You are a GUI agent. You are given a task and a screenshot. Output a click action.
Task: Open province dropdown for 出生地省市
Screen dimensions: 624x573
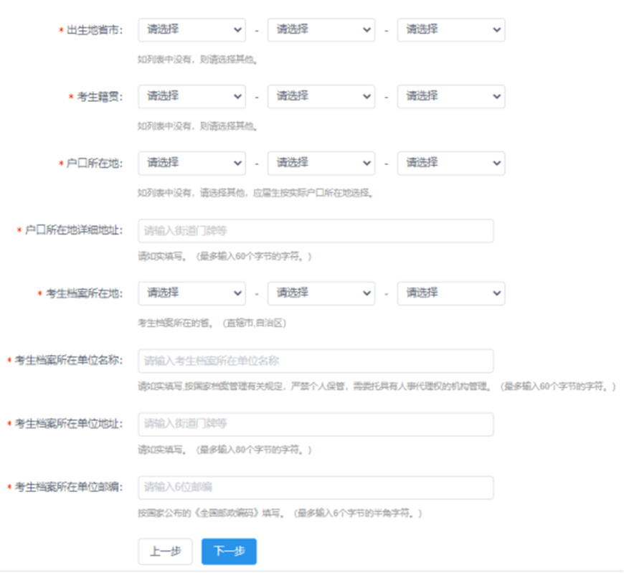click(x=192, y=30)
